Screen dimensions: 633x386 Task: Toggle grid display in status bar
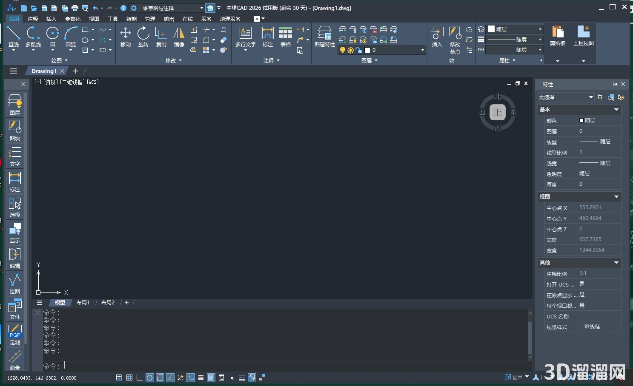click(x=129, y=377)
